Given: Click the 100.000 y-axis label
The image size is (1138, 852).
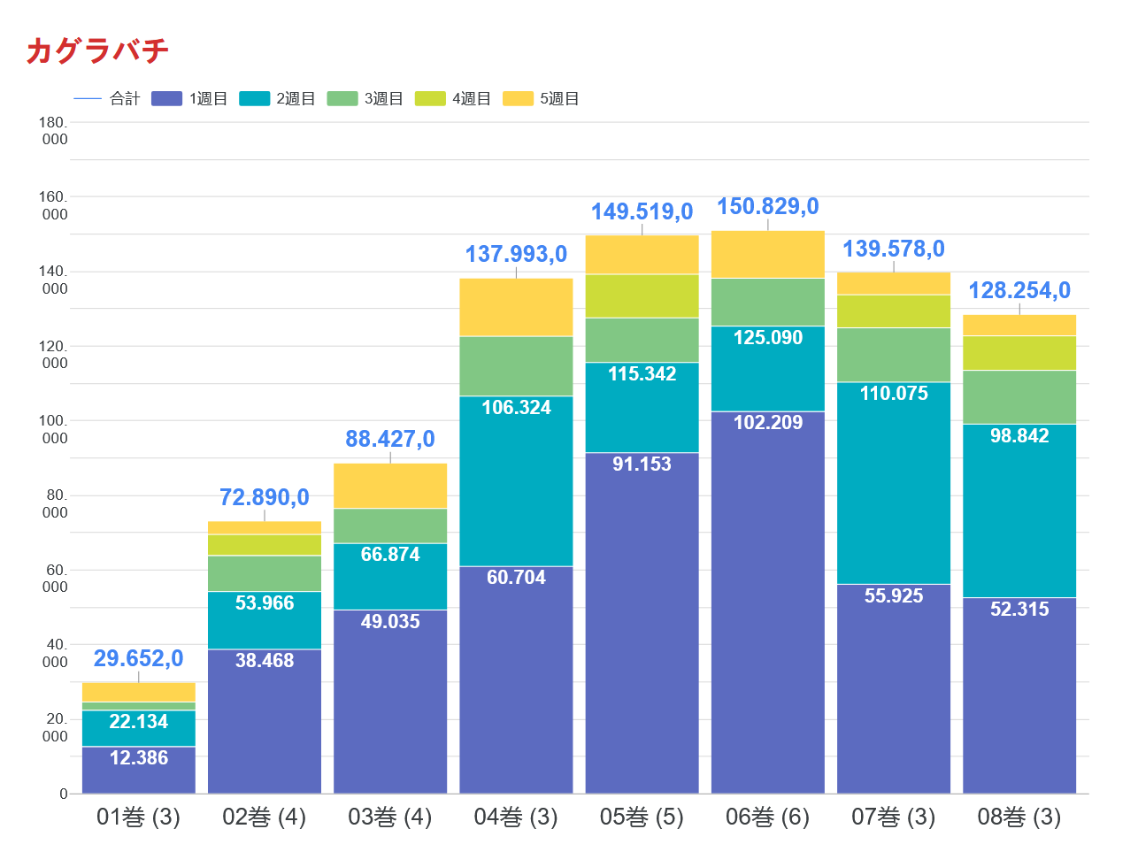Looking at the screenshot, I should pos(53,429).
